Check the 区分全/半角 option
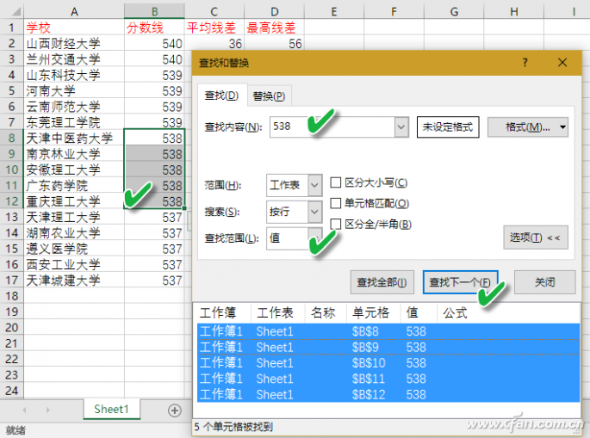The width and height of the screenshot is (590, 438). coord(337,224)
